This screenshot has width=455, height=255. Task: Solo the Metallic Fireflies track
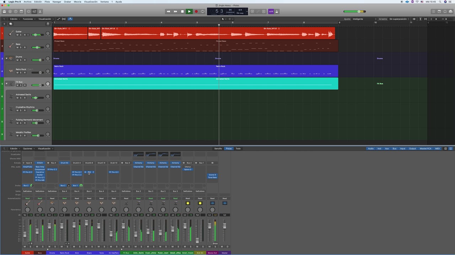click(x=21, y=135)
